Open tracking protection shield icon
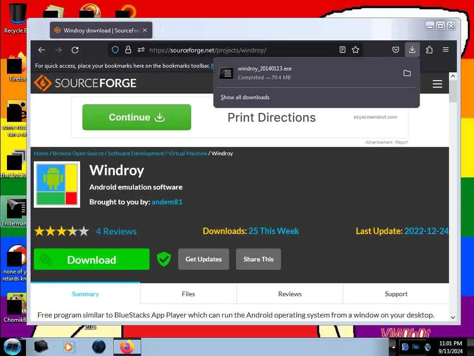The image size is (474, 356). [115, 50]
